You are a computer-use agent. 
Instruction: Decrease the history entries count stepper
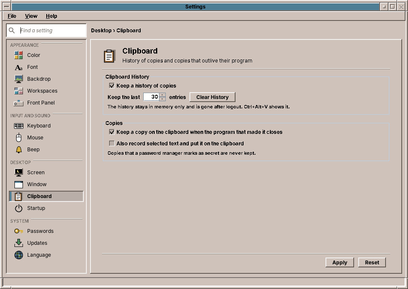click(x=162, y=99)
